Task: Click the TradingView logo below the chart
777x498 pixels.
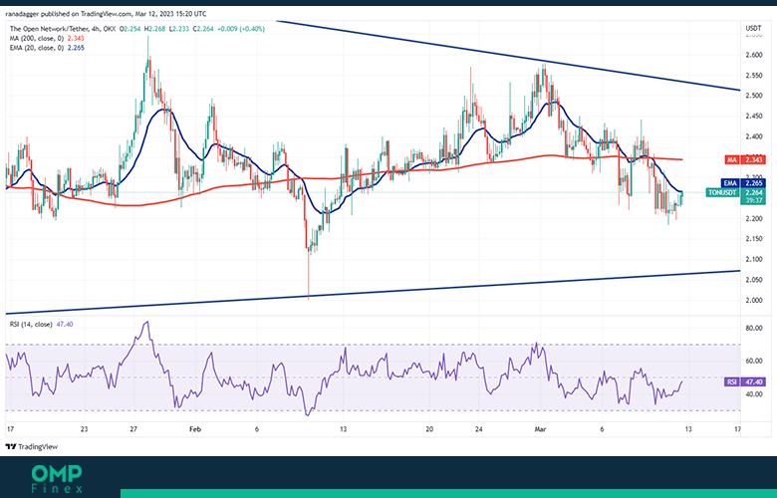Action: (32, 446)
